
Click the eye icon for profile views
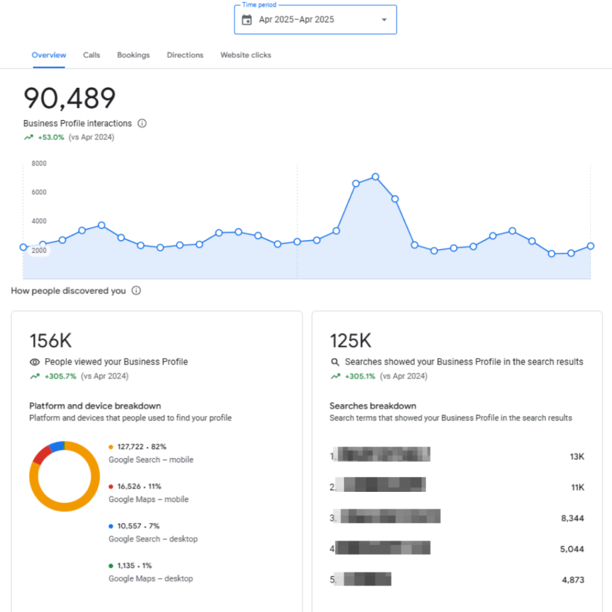[x=35, y=362]
